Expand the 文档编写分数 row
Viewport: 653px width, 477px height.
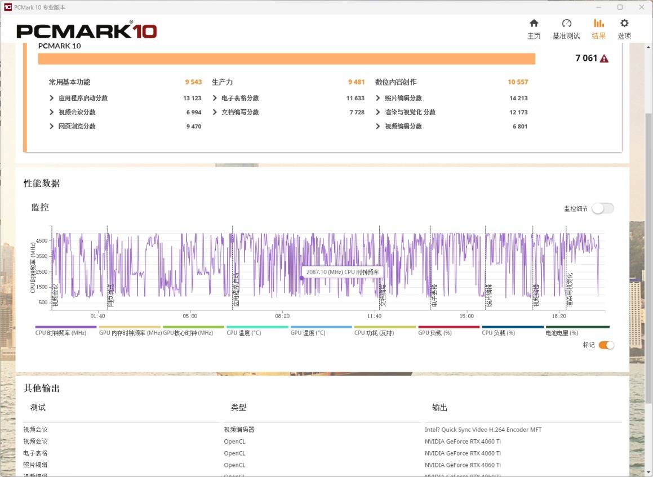(x=215, y=113)
